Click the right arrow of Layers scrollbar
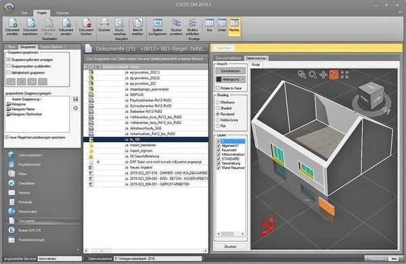Image resolution: width=406 pixels, height=264 pixels. pyautogui.click(x=243, y=234)
